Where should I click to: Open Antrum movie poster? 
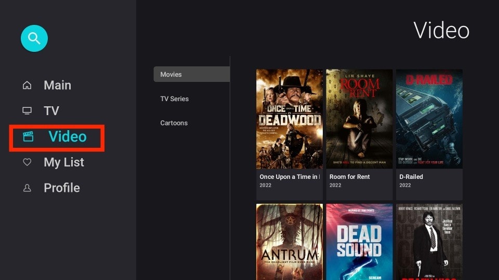pos(290,242)
